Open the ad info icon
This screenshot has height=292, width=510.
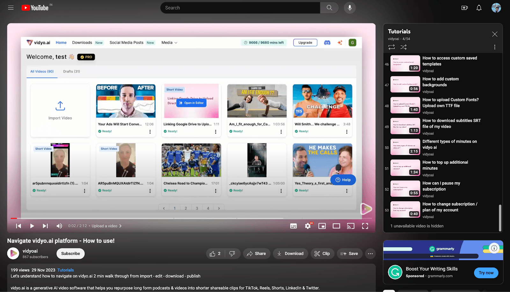click(494, 248)
